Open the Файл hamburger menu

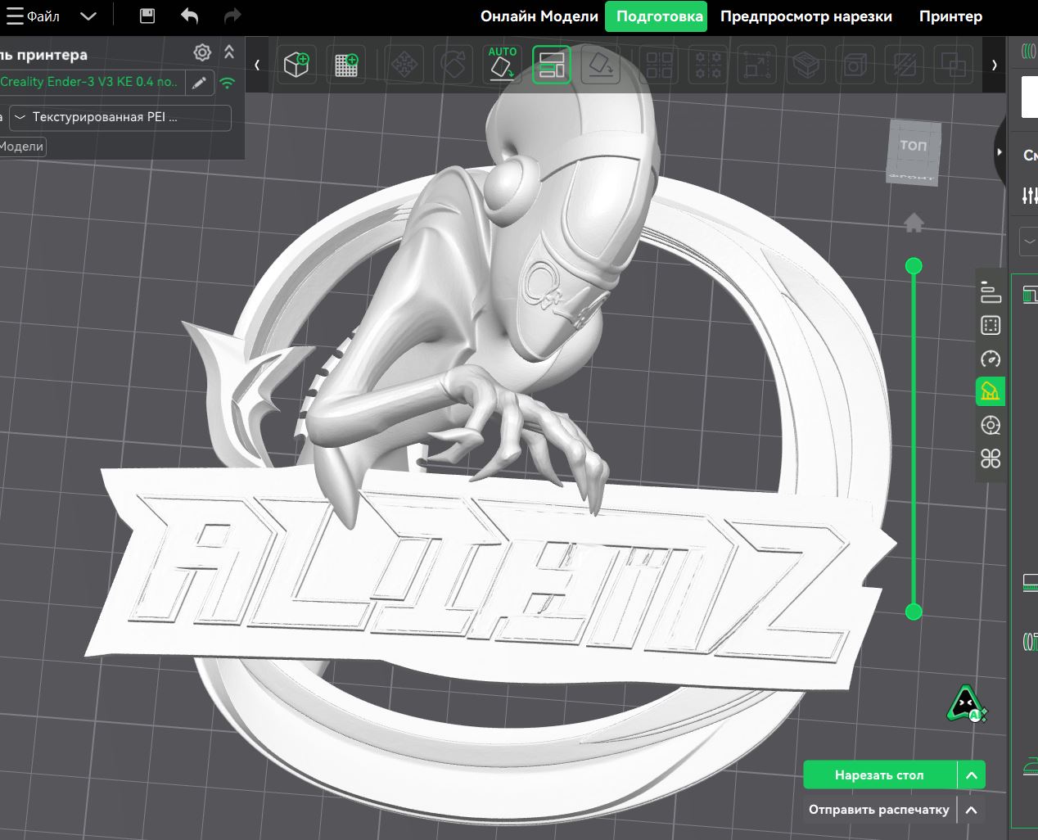click(15, 16)
